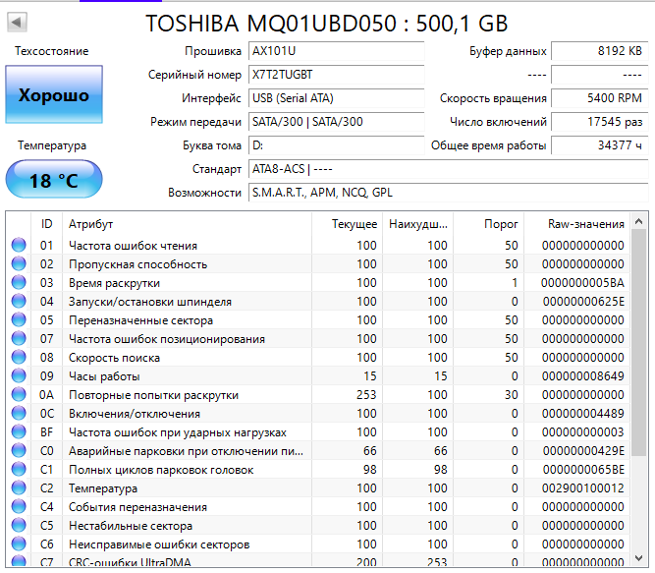The height and width of the screenshot is (573, 655).
Task: Click the previous disk arrow button
Action: click(x=18, y=22)
